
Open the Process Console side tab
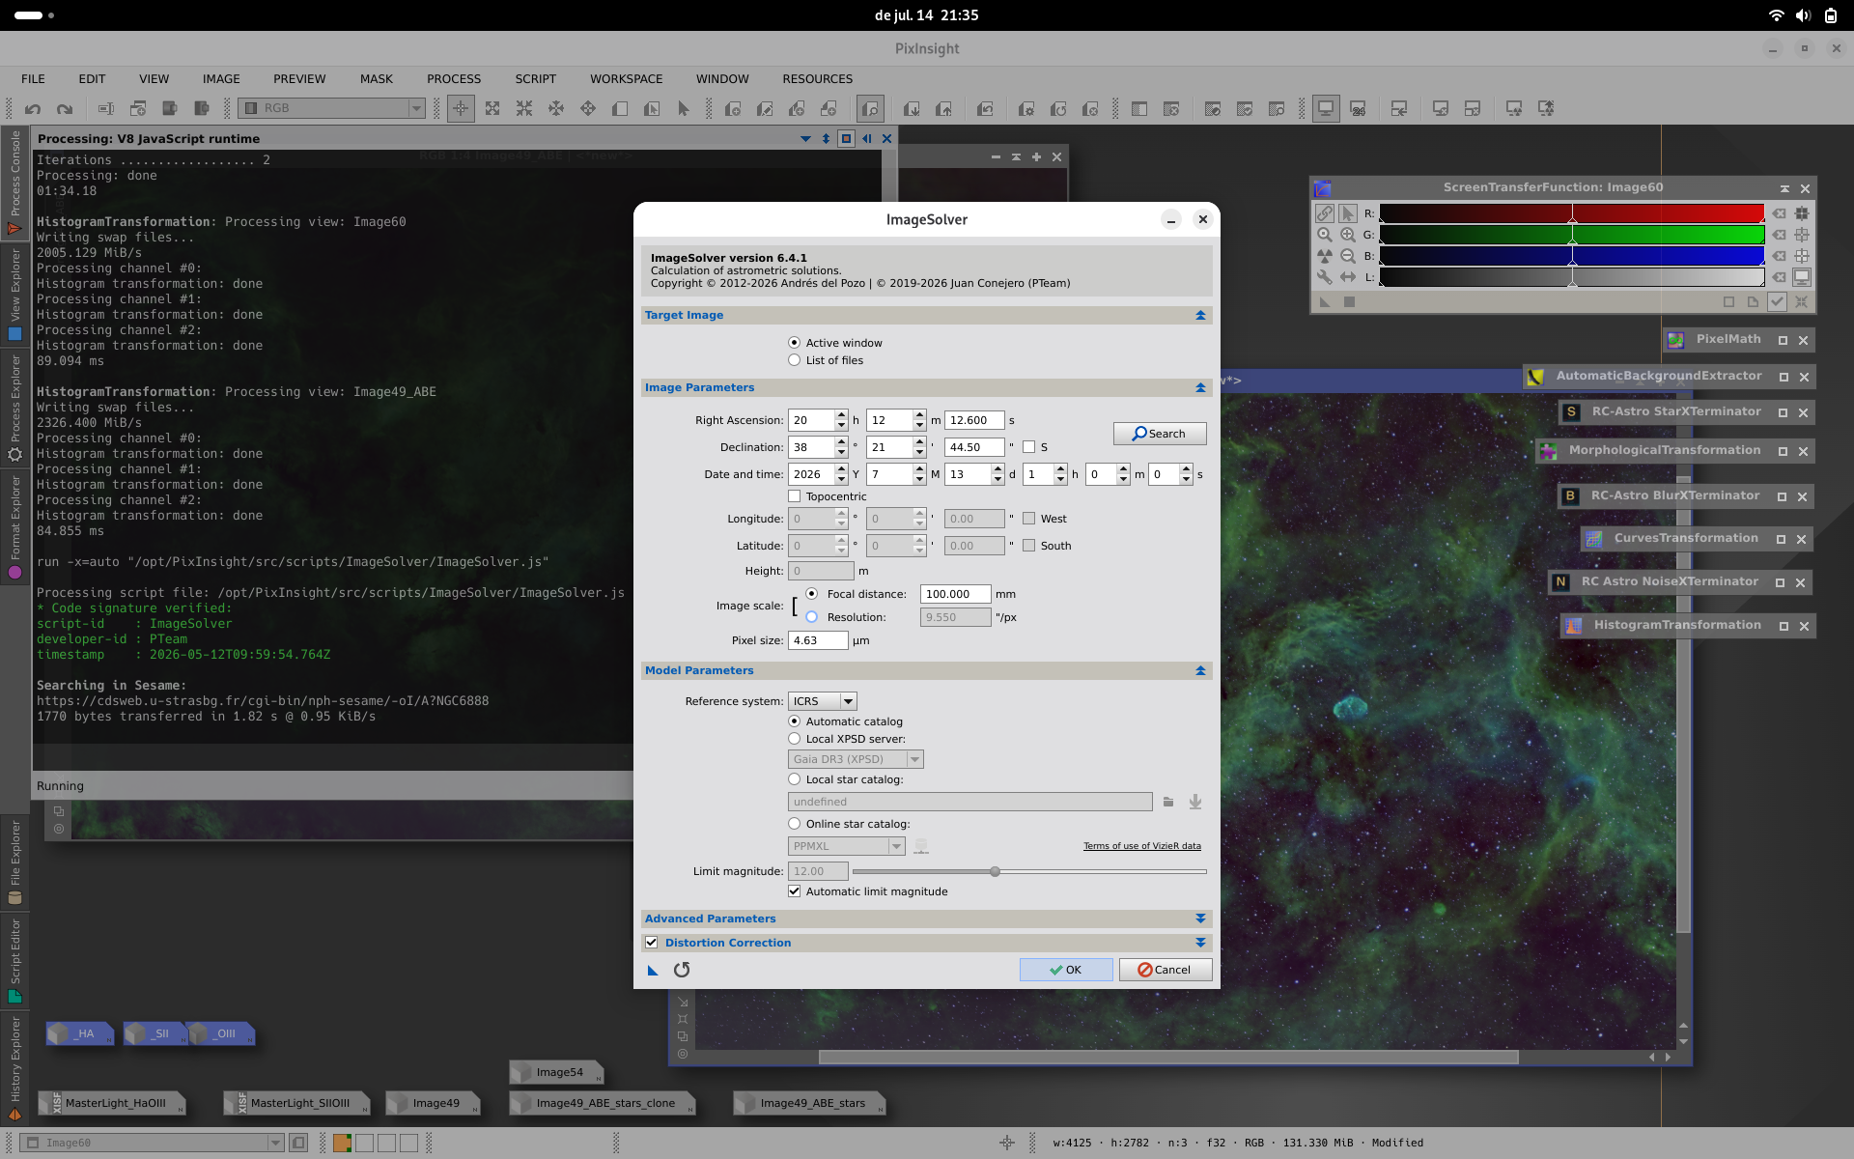point(14,184)
